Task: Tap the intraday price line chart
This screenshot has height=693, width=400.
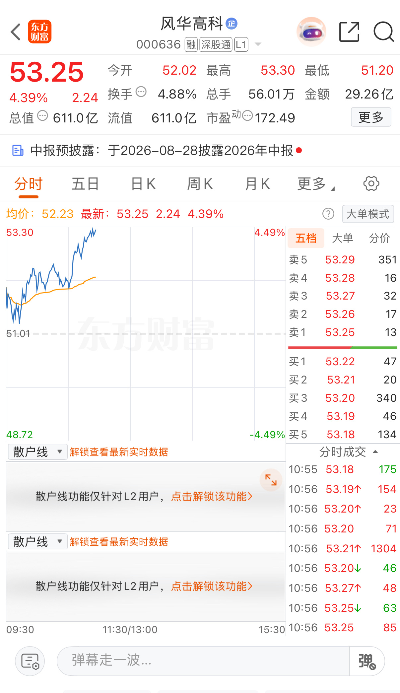Action: (146, 334)
